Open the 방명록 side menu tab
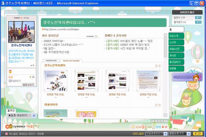The image size is (206, 137). (176, 68)
